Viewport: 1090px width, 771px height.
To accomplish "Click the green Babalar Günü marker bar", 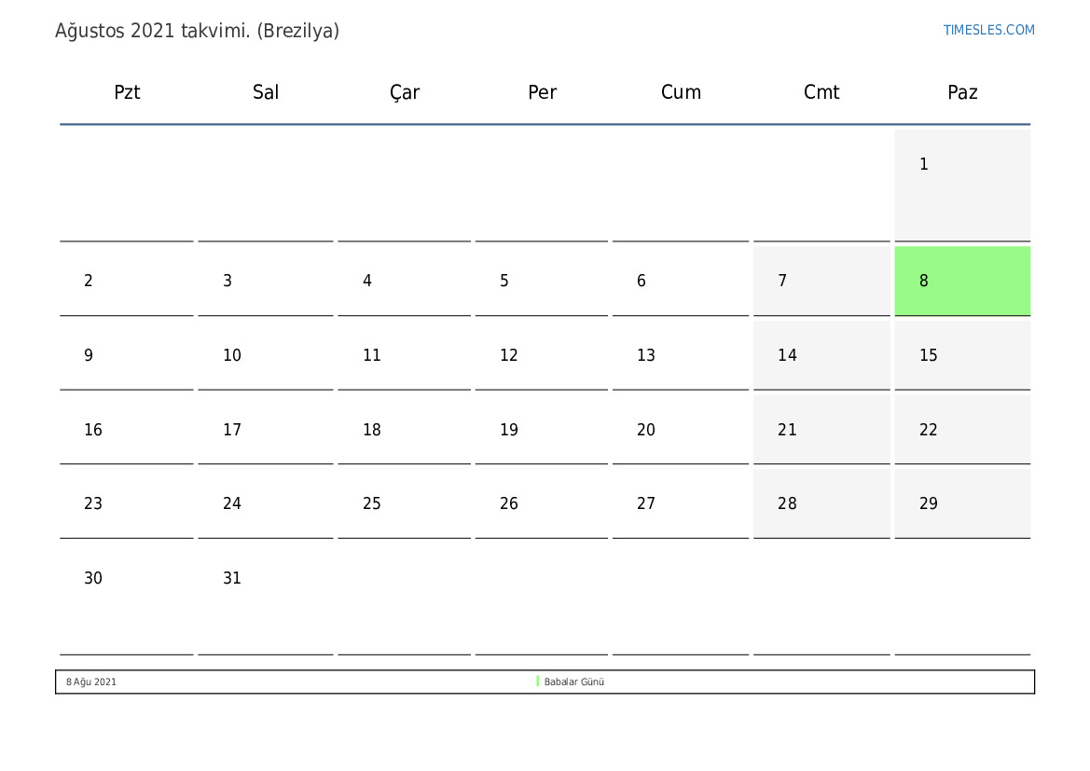I will tap(537, 682).
